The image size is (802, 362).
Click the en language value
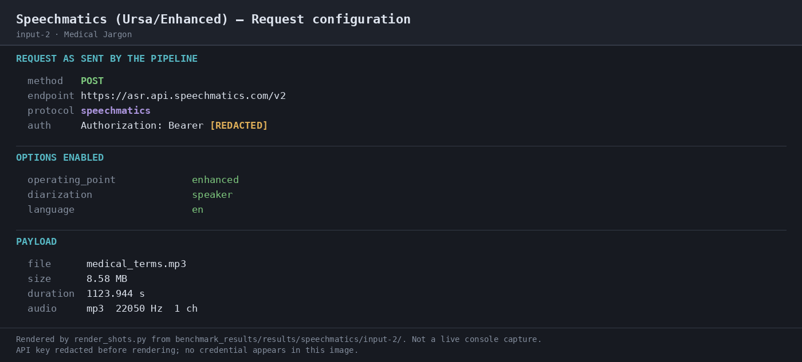pyautogui.click(x=198, y=210)
